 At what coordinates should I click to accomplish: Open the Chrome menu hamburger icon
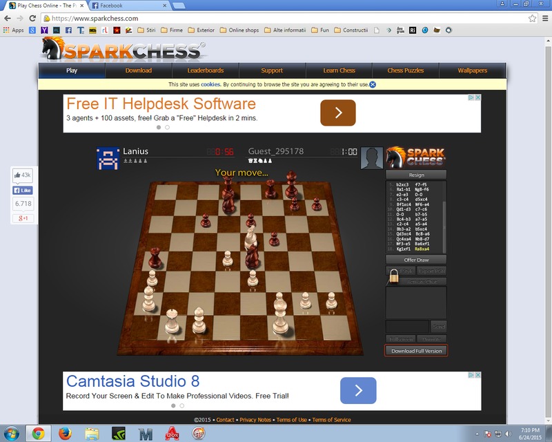pos(545,19)
